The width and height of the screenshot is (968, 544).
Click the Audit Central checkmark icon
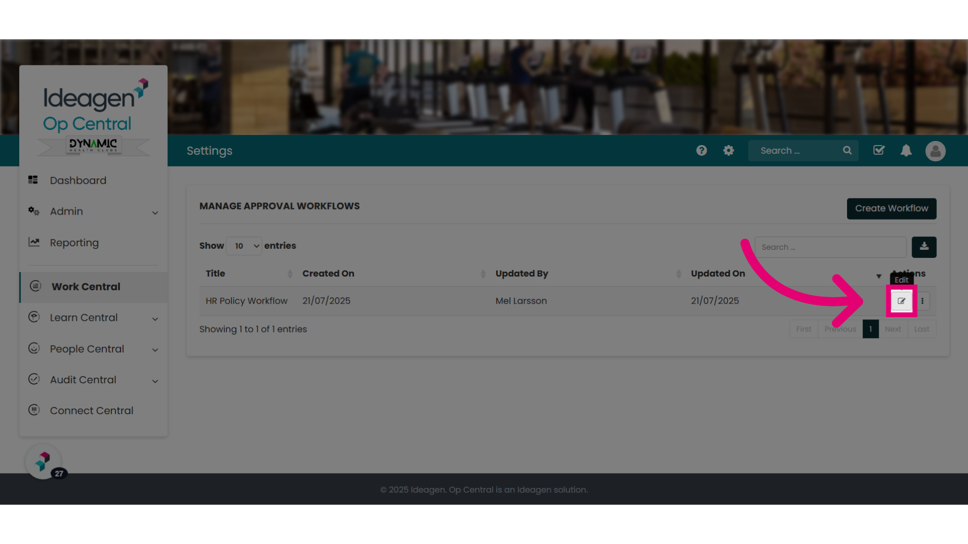[34, 379]
